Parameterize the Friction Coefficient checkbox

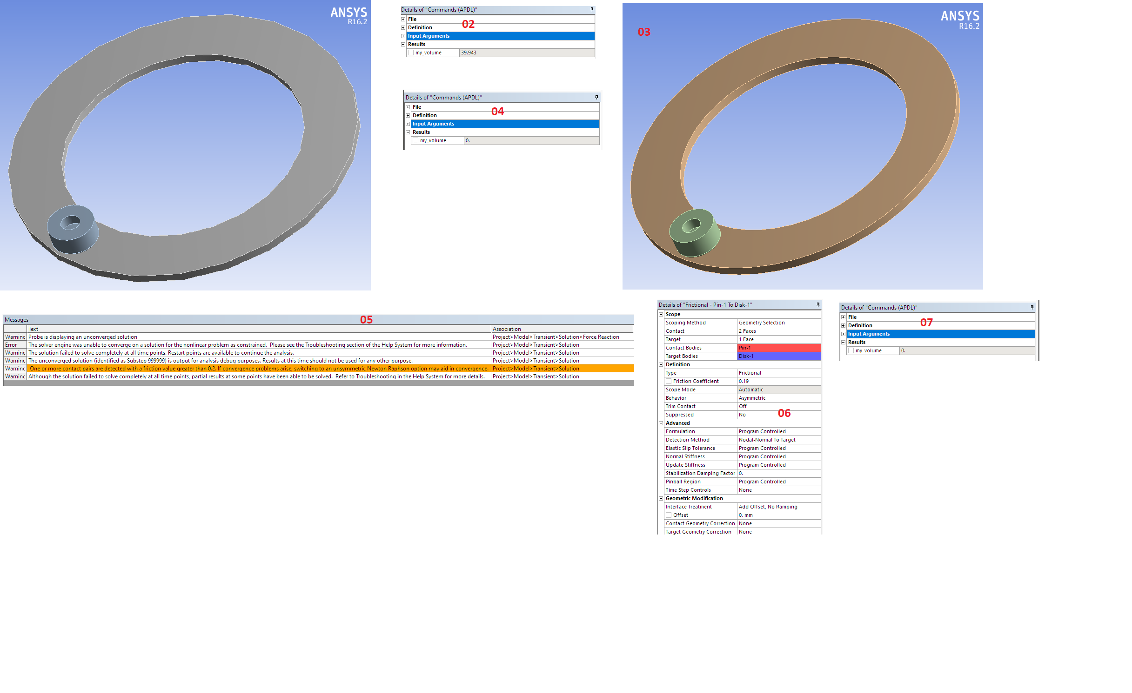coord(669,382)
